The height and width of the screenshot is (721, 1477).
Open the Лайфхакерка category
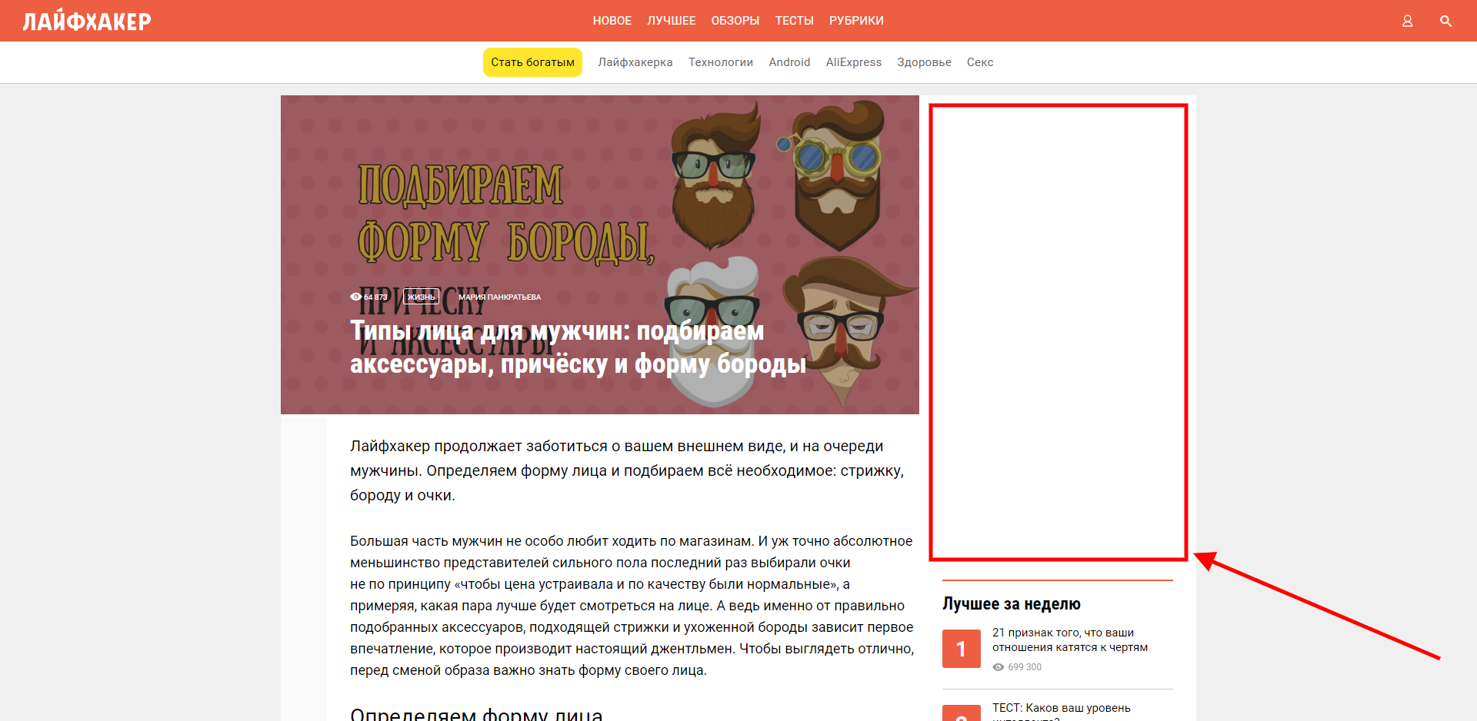[x=635, y=61]
